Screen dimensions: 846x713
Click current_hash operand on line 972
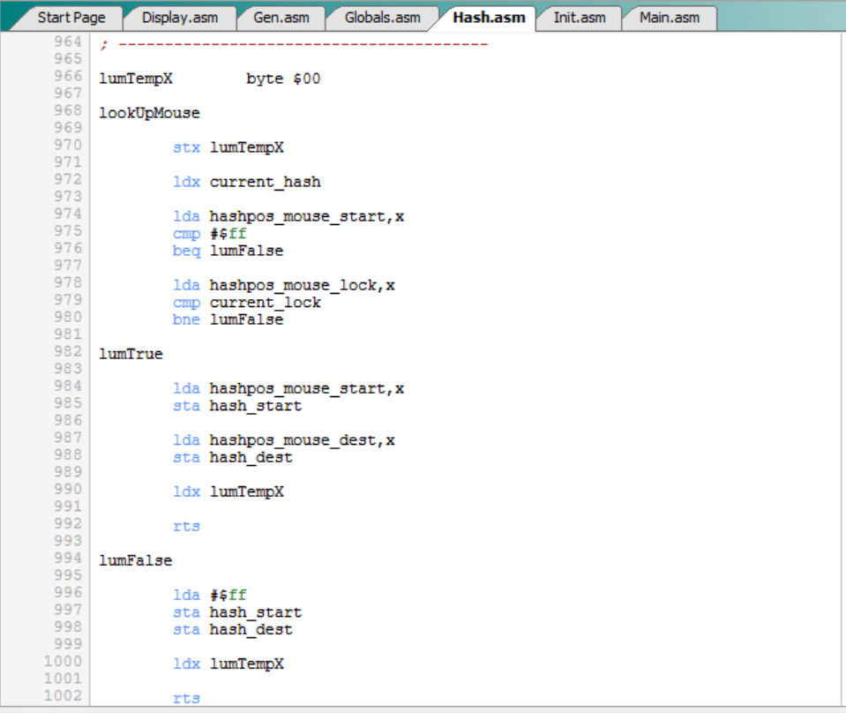[265, 183]
